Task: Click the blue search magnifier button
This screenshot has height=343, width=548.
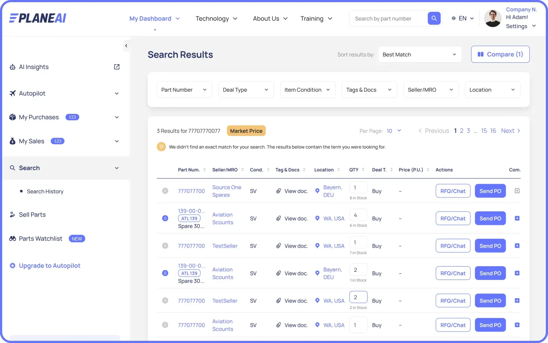Action: 434,18
